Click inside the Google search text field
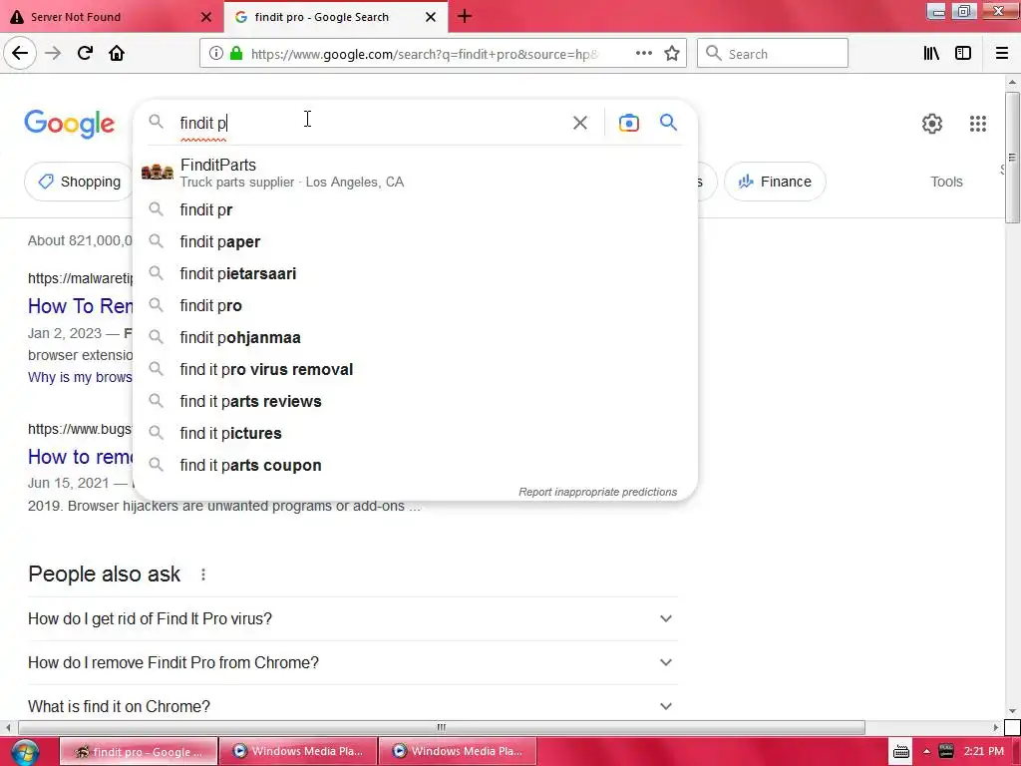Image resolution: width=1021 pixels, height=766 pixels. point(371,123)
